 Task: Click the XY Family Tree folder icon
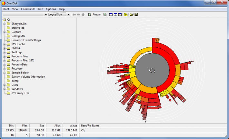(9, 93)
